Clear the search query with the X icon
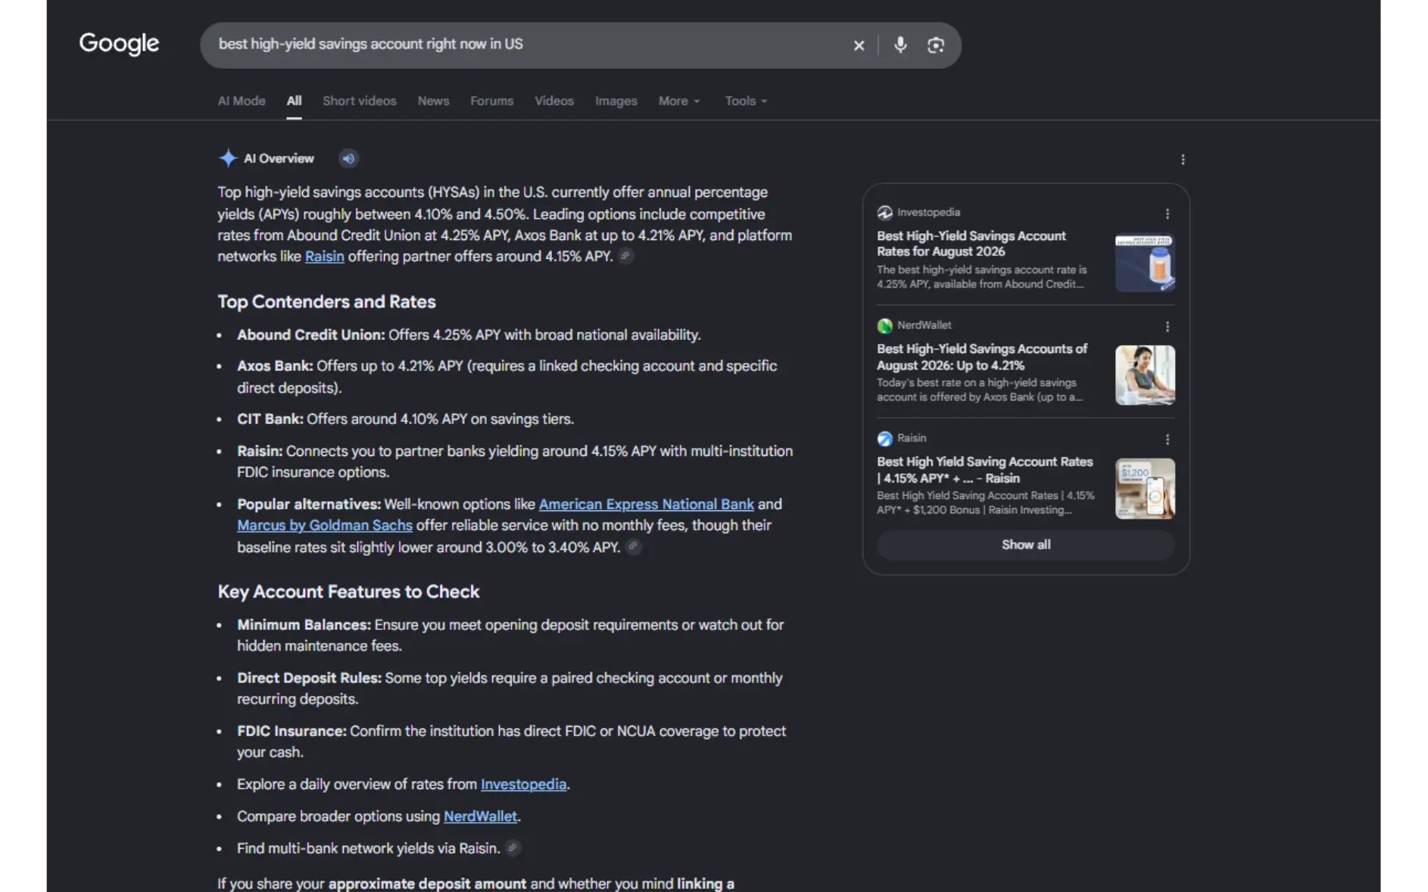Image resolution: width=1428 pixels, height=892 pixels. point(859,45)
